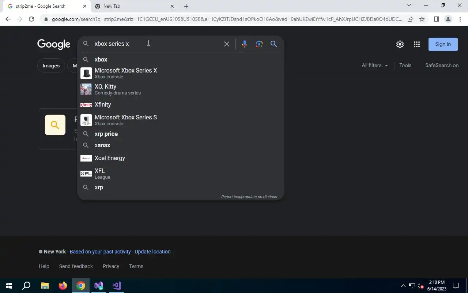Image resolution: width=468 pixels, height=293 pixels.
Task: Filter results by Images
Action: pyautogui.click(x=51, y=66)
